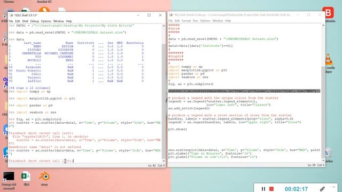Viewport: 342px width, 192px height.
Task: Open Help menu in IDLE Shell window
Action: pos(69,21)
